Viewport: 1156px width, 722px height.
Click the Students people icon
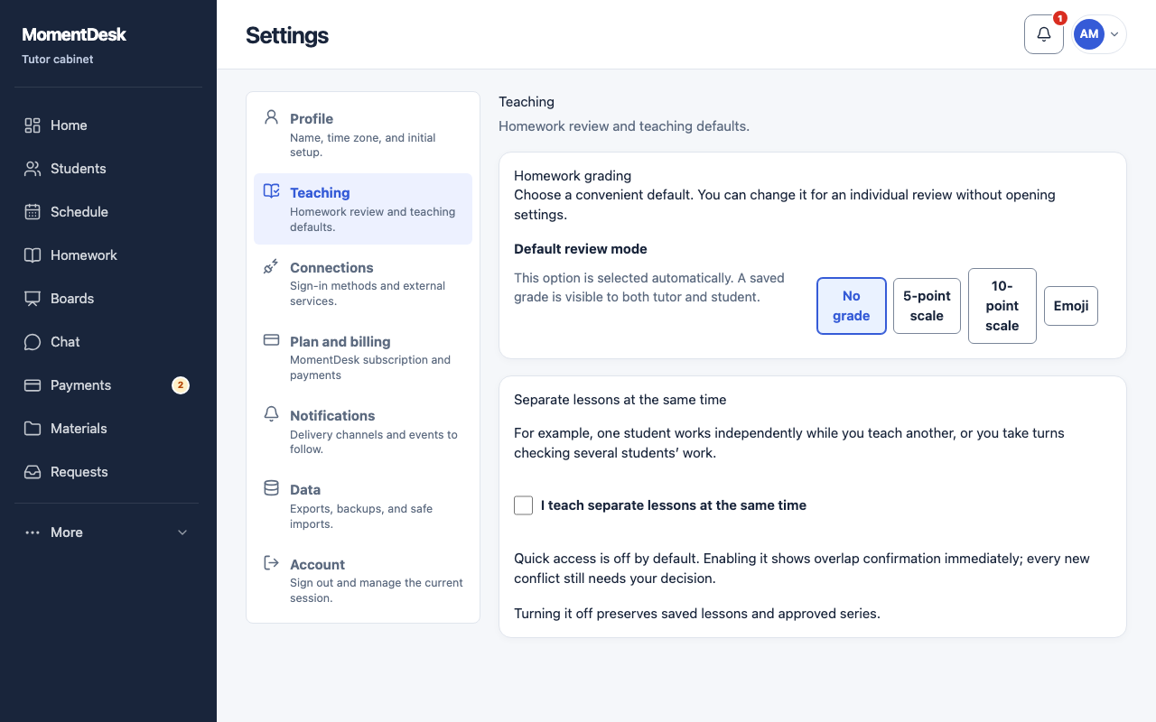[33, 169]
